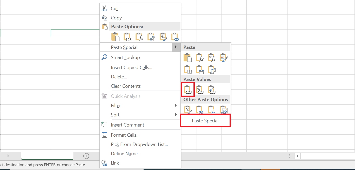Click horizontal scrollbar left arrow

[298, 156]
